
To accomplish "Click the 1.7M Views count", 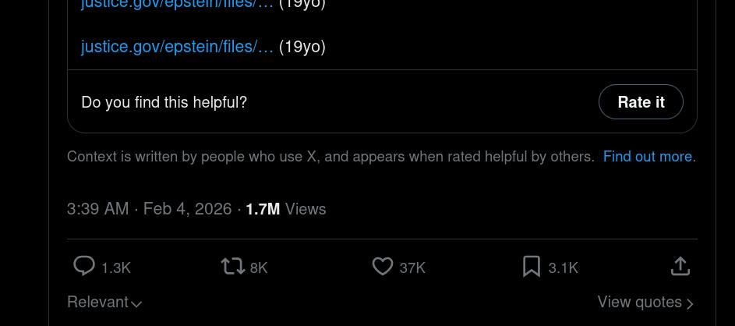I will coord(285,209).
